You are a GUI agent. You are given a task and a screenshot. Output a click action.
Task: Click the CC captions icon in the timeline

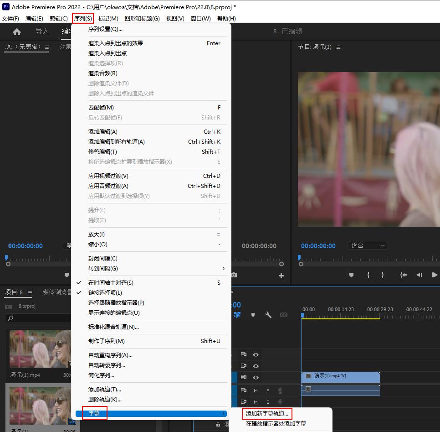pyautogui.click(x=284, y=315)
